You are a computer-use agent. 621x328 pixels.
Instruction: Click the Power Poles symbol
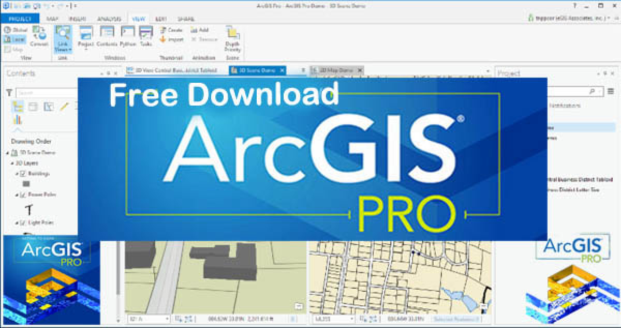[x=29, y=209]
